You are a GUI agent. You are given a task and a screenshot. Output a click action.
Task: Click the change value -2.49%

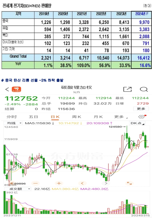[x=13, y=104]
